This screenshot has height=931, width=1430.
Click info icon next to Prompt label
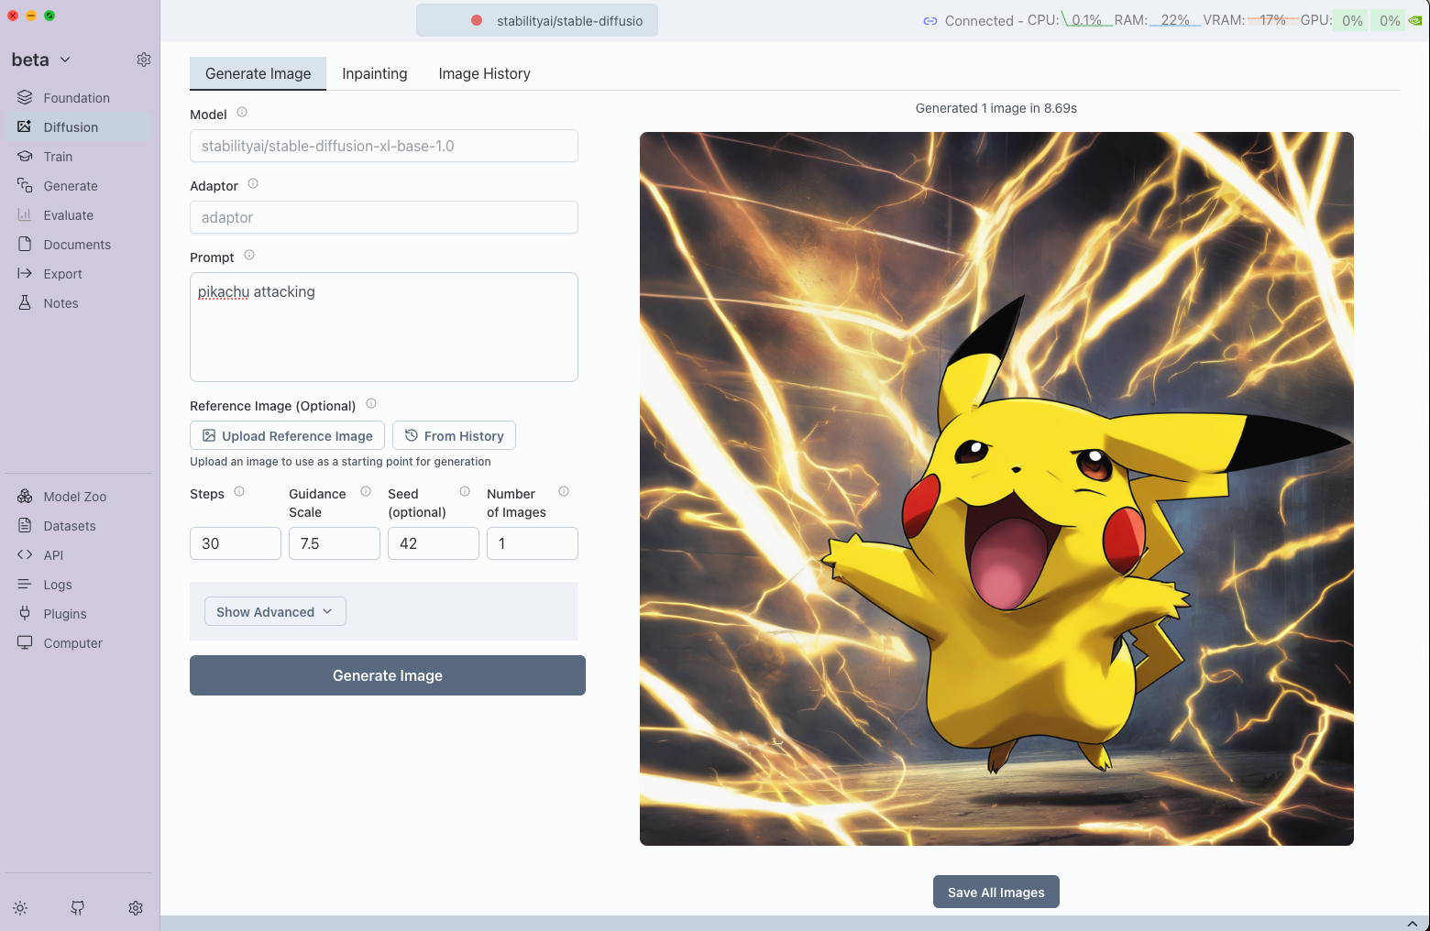249,256
